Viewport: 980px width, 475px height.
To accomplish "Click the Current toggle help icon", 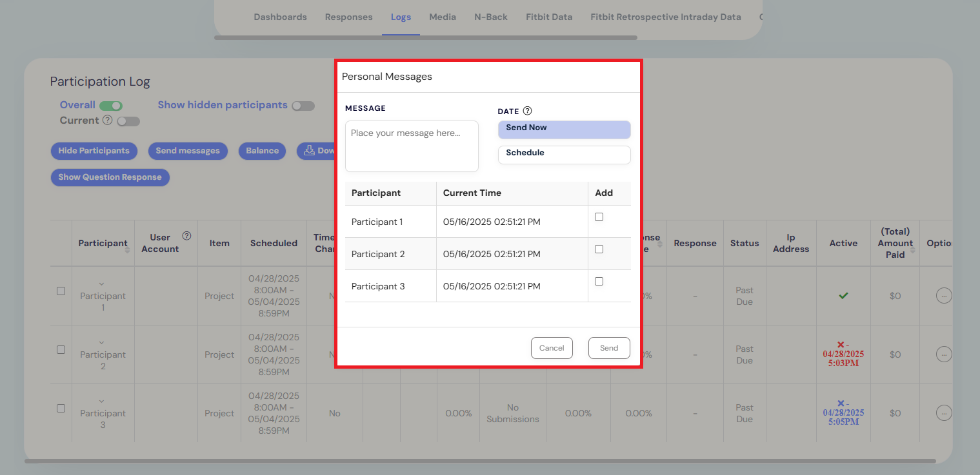I will [x=107, y=120].
